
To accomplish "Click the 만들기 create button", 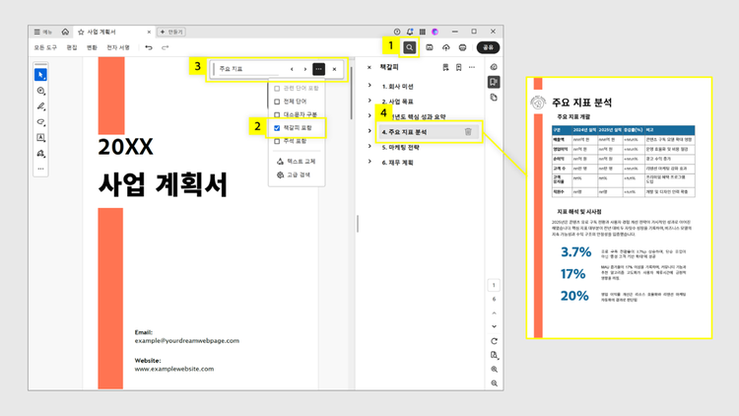I will [171, 32].
